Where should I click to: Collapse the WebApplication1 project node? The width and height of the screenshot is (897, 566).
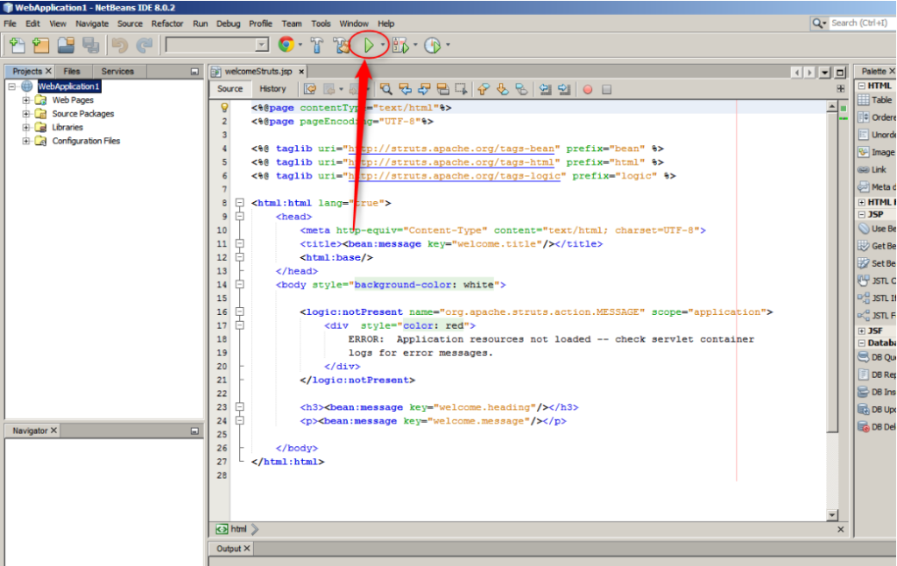point(12,87)
